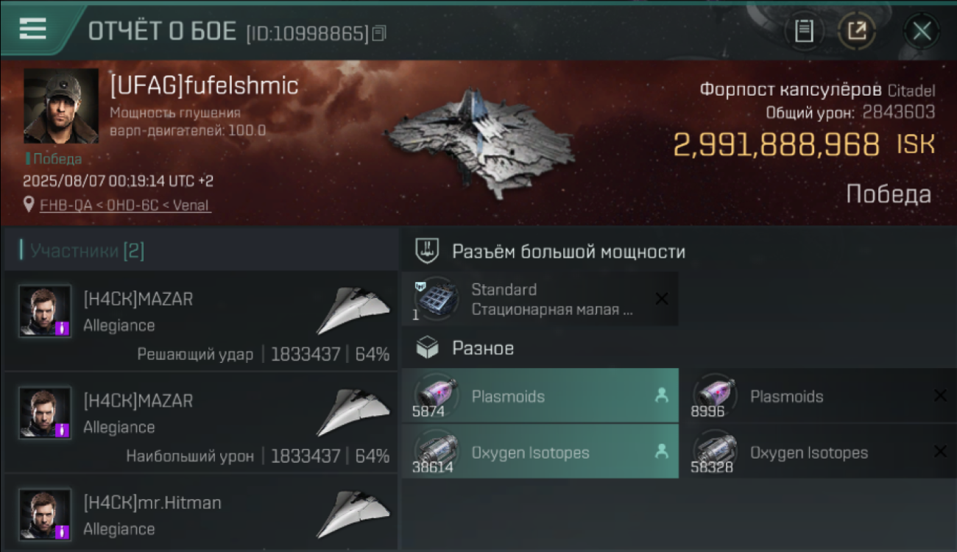Close the battle report window
The image size is (957, 552).
[x=922, y=31]
